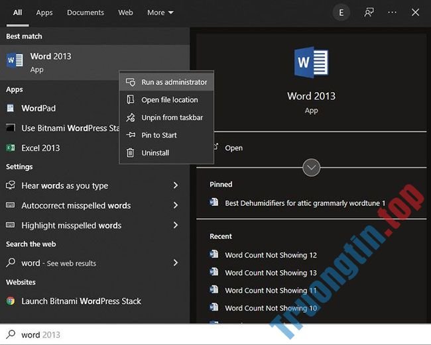The width and height of the screenshot is (431, 345).
Task: Open the feedback icon in the top bar
Action: pyautogui.click(x=369, y=13)
